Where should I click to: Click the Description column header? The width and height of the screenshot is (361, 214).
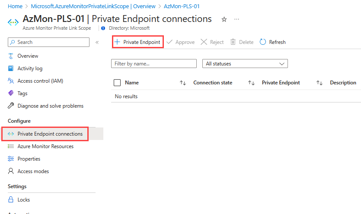tap(343, 83)
